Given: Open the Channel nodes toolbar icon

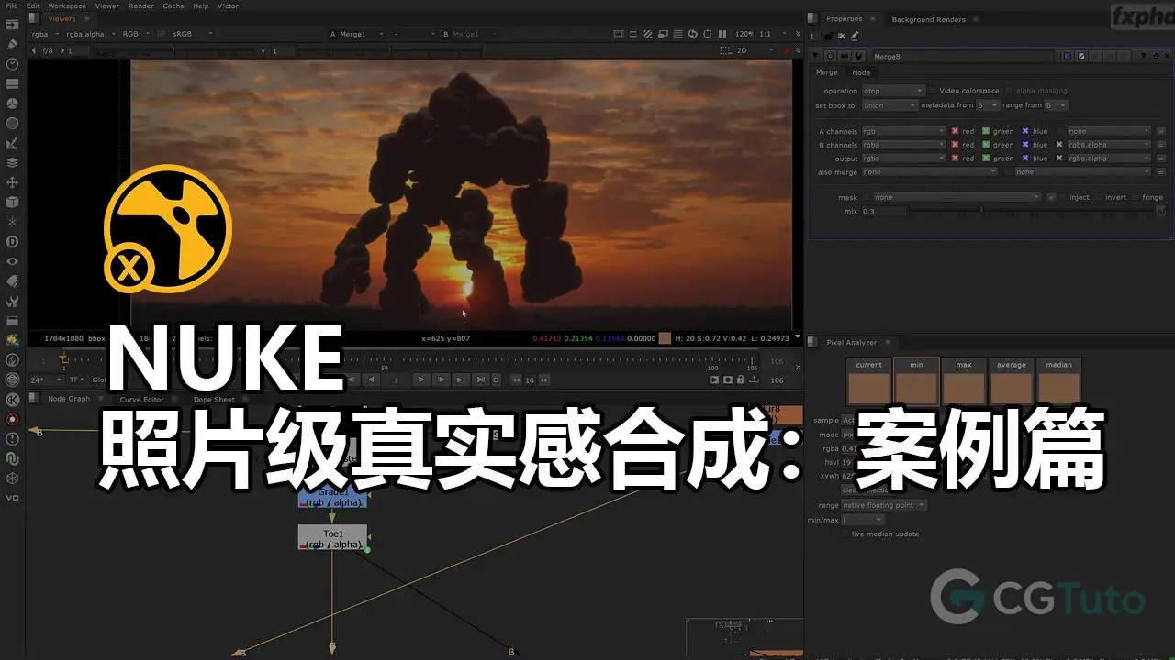Looking at the screenshot, I should click(13, 83).
